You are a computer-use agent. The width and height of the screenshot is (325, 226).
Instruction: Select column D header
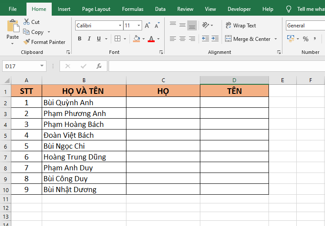click(234, 80)
